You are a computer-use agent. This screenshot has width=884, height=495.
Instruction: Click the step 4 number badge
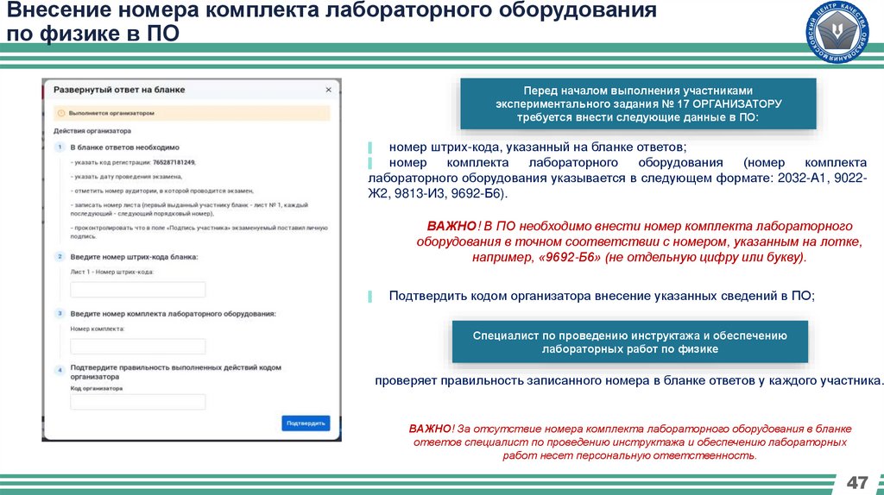(x=60, y=370)
